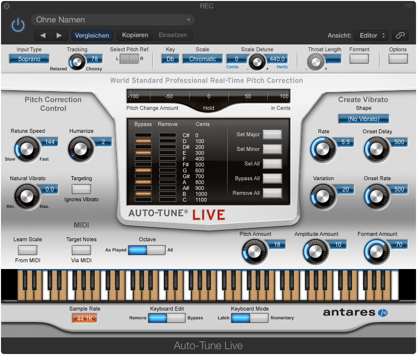Toggle Remove for note A
The image size is (417, 355).
click(x=167, y=182)
